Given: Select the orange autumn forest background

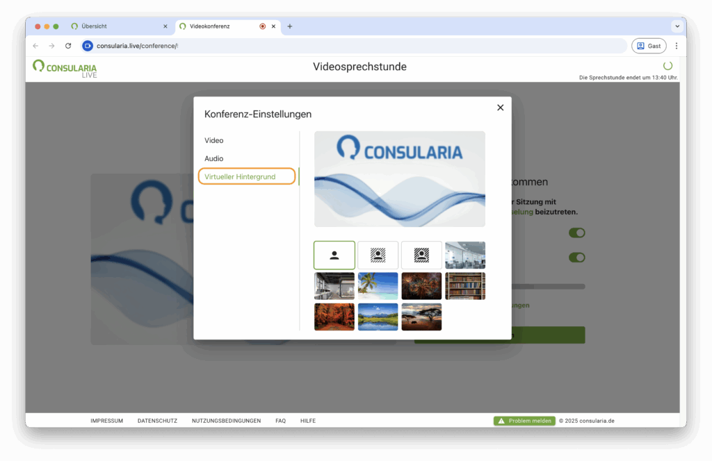Looking at the screenshot, I should (334, 317).
